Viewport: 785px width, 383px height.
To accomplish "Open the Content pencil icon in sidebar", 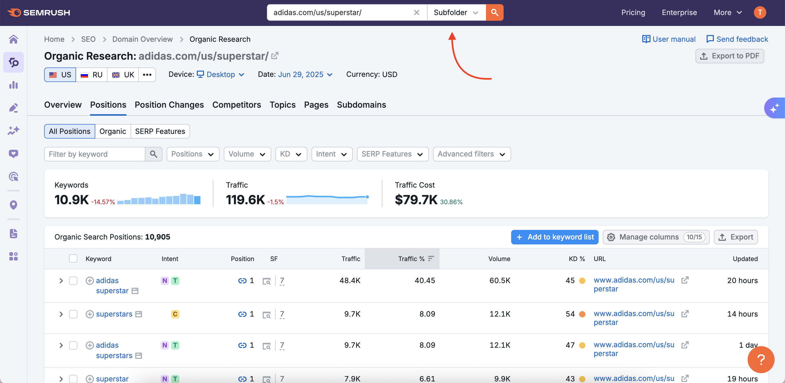I will coord(13,108).
